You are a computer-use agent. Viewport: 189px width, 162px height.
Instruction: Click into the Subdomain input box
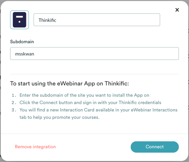pos(94,54)
